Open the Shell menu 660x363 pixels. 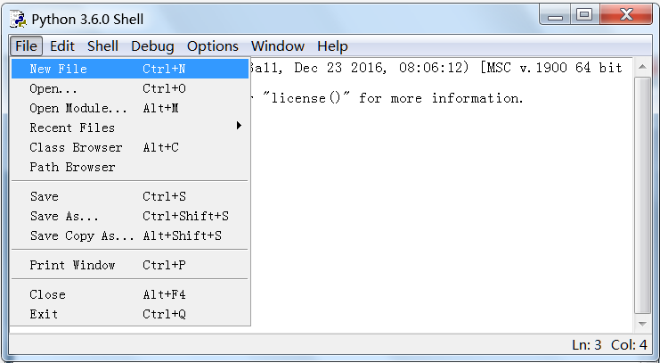[x=102, y=46]
